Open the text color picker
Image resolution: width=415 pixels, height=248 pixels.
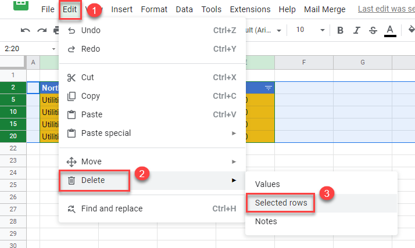click(390, 30)
